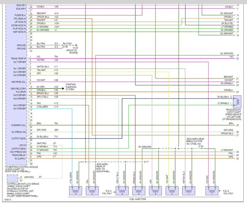Viewport: 247px width, 203px height.
Task: Click circuit code T60
Action: point(56,123)
